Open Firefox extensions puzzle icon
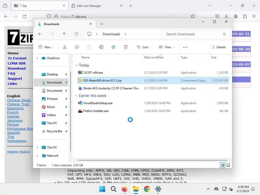 [245, 16]
